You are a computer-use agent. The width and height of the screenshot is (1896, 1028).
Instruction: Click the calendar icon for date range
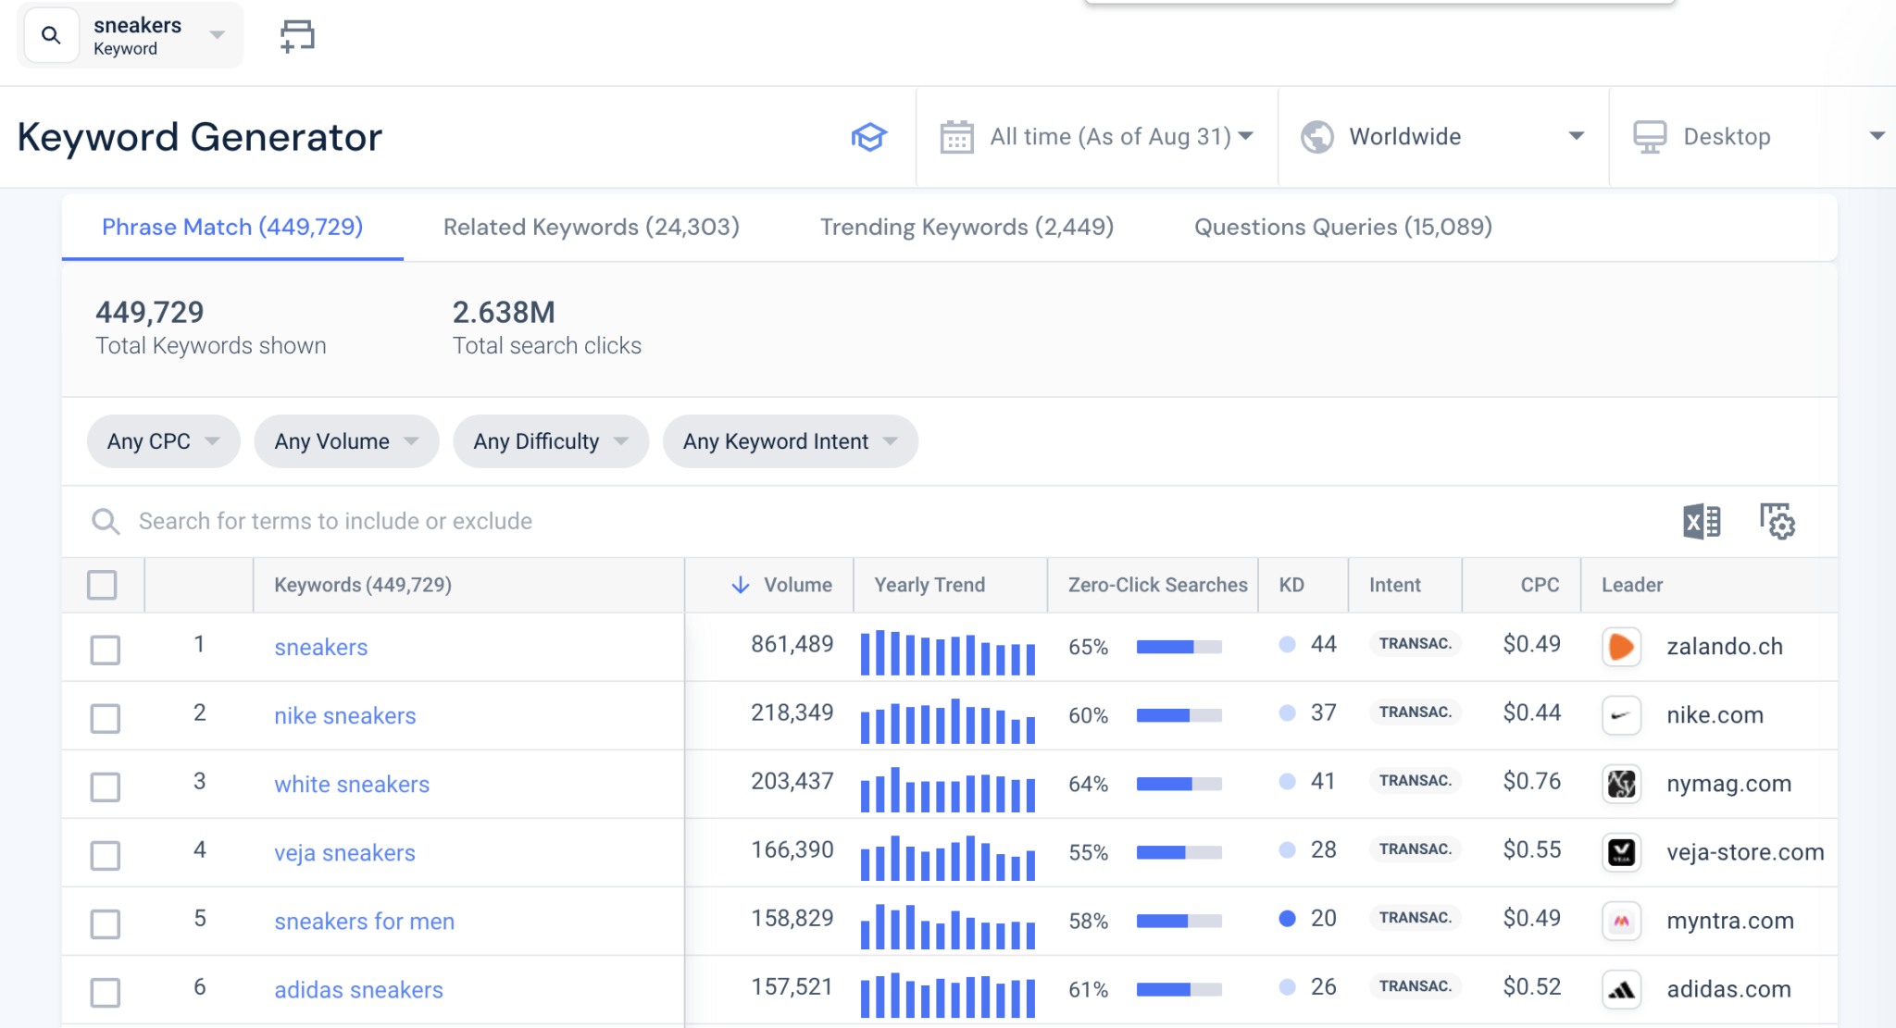(956, 137)
